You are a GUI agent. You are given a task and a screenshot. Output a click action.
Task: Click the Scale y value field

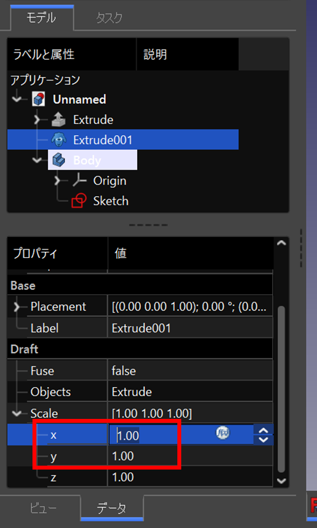coord(190,457)
